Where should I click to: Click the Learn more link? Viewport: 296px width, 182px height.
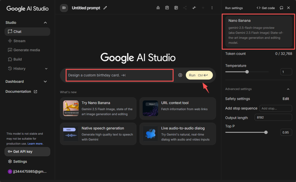[35, 143]
